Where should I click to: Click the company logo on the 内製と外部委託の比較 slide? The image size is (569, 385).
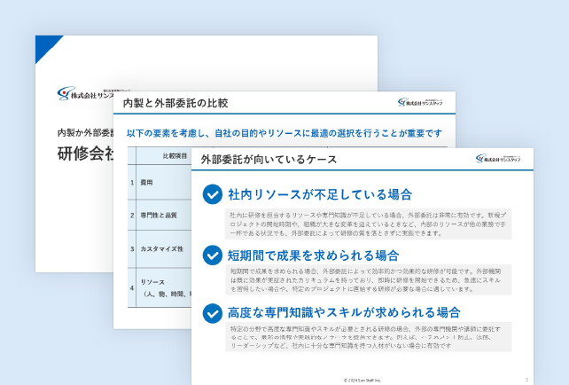(x=420, y=102)
